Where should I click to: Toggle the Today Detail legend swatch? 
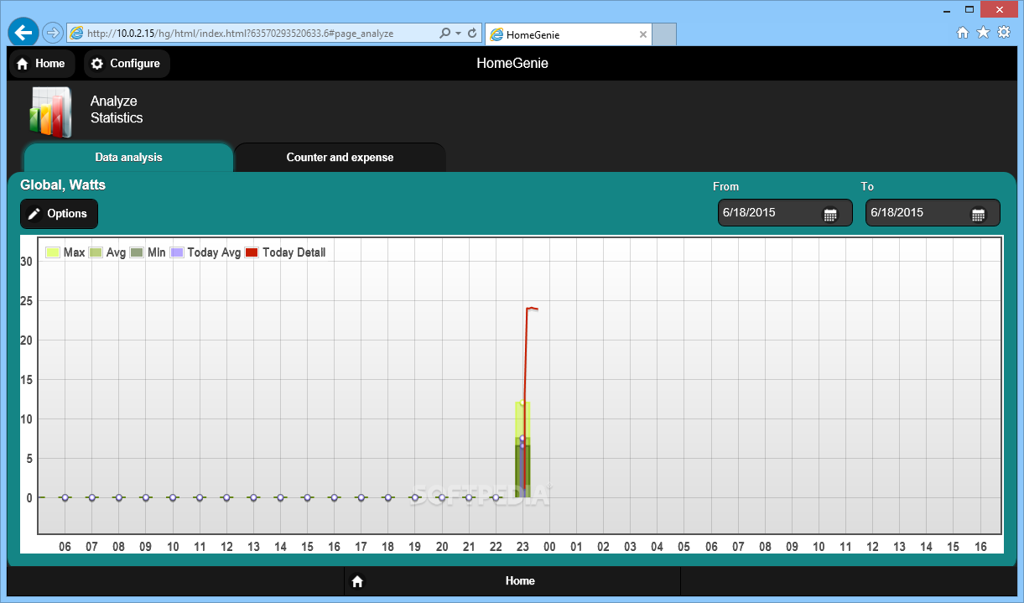pyautogui.click(x=252, y=252)
